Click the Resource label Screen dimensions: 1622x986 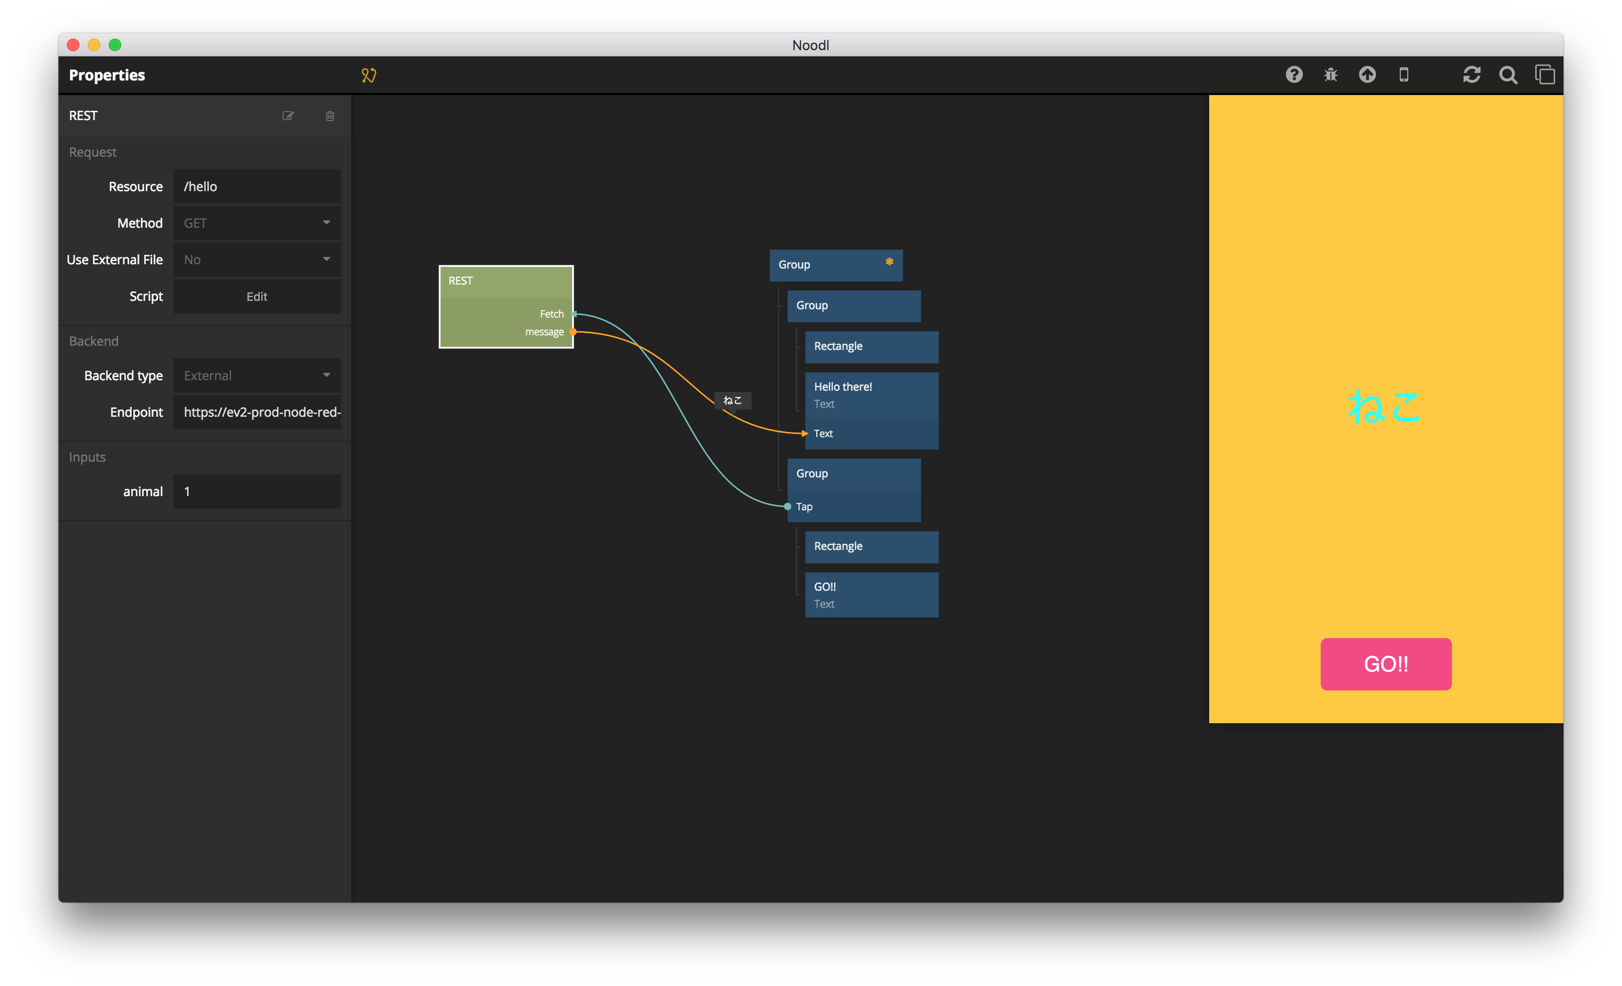[x=136, y=187]
